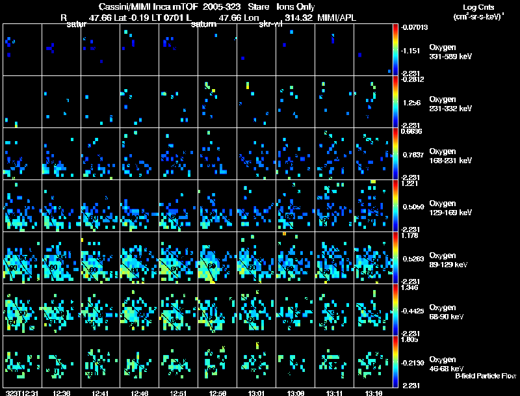Click the color bar next to Oxygen 129-169 keV
This screenshot has height=396, width=520.
[x=395, y=205]
